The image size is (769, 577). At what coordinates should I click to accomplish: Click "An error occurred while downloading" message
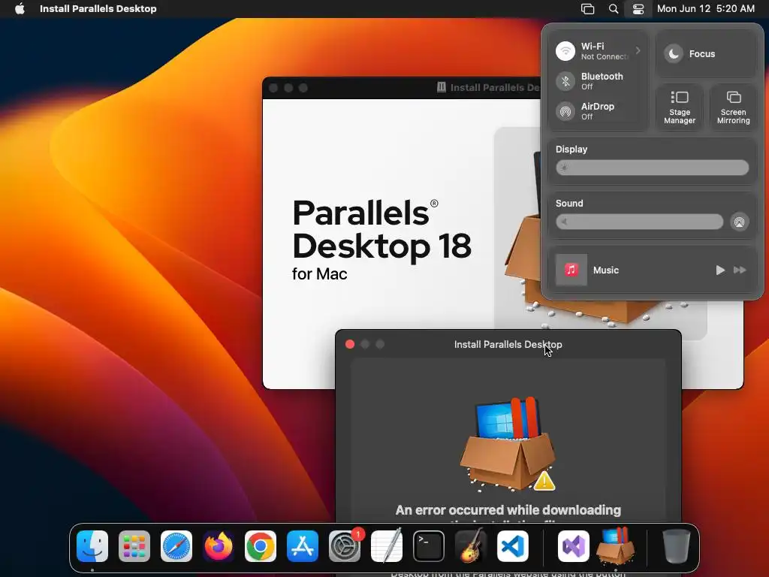tap(508, 510)
